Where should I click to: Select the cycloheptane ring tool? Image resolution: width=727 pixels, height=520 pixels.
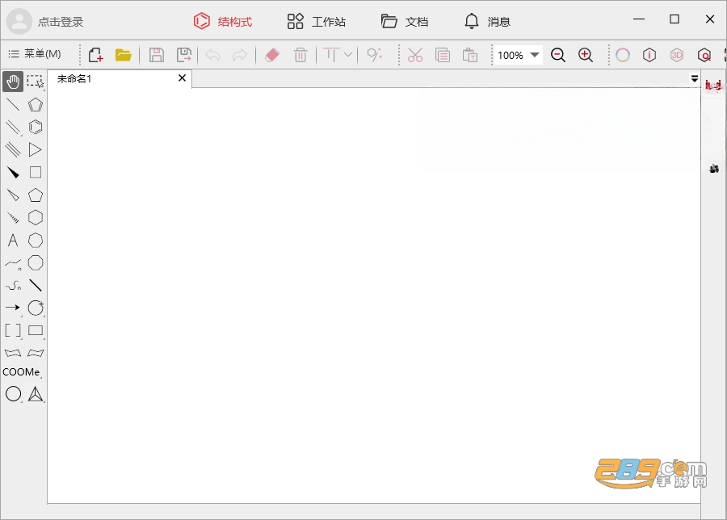point(36,240)
